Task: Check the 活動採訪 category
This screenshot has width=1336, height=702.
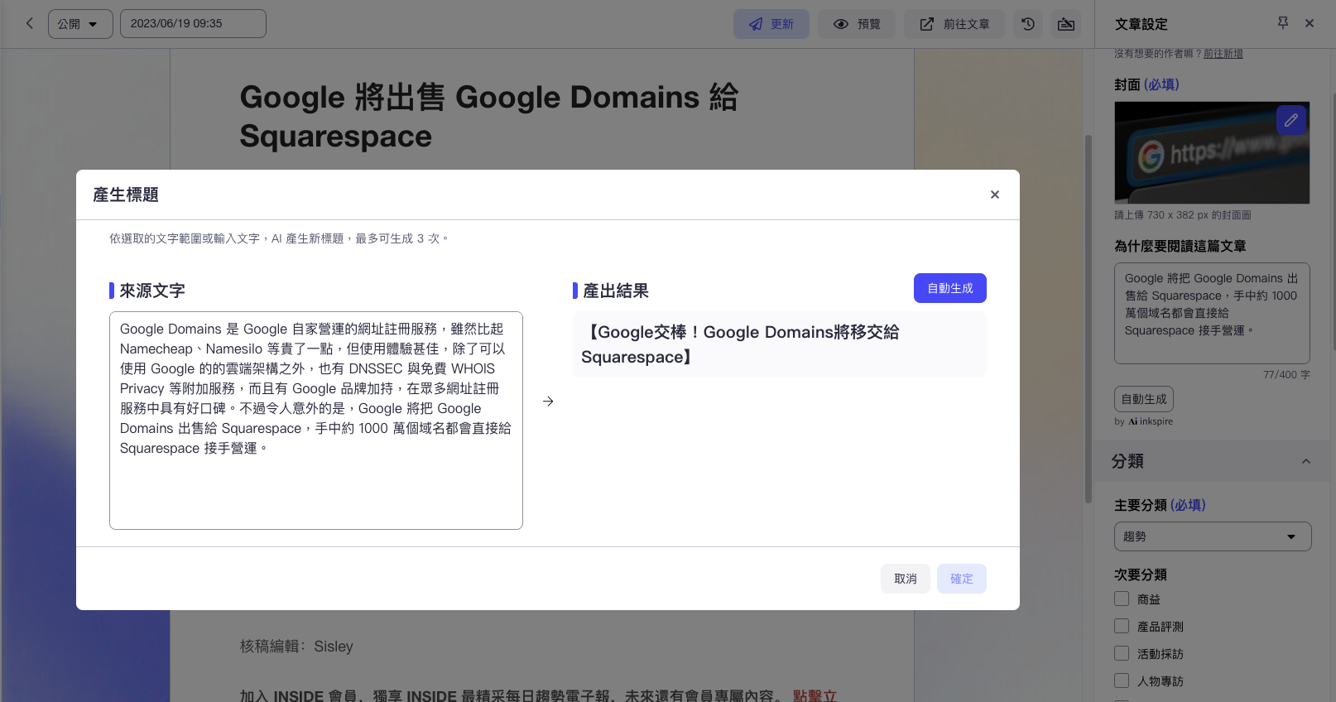Action: click(1122, 653)
